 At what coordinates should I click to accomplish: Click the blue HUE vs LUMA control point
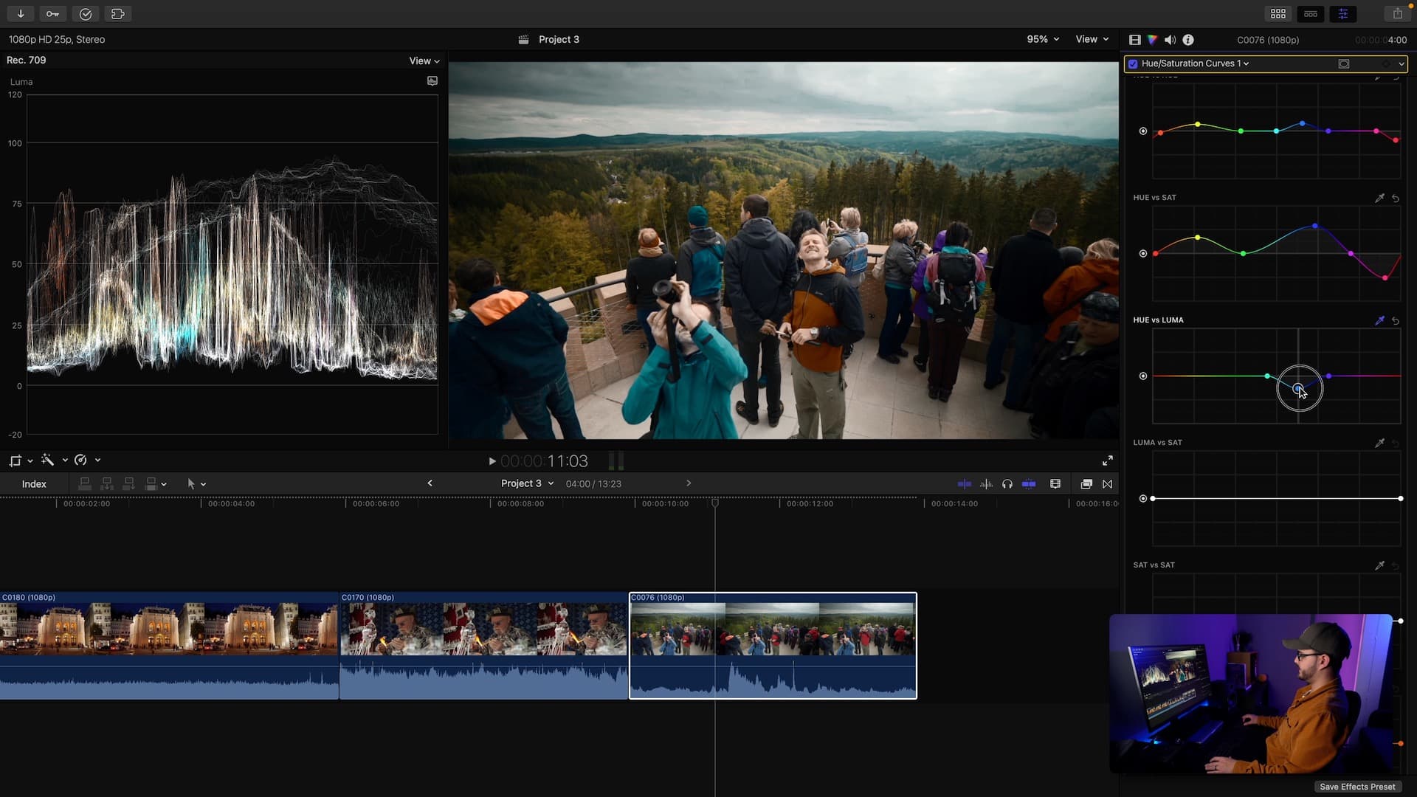coord(1298,388)
